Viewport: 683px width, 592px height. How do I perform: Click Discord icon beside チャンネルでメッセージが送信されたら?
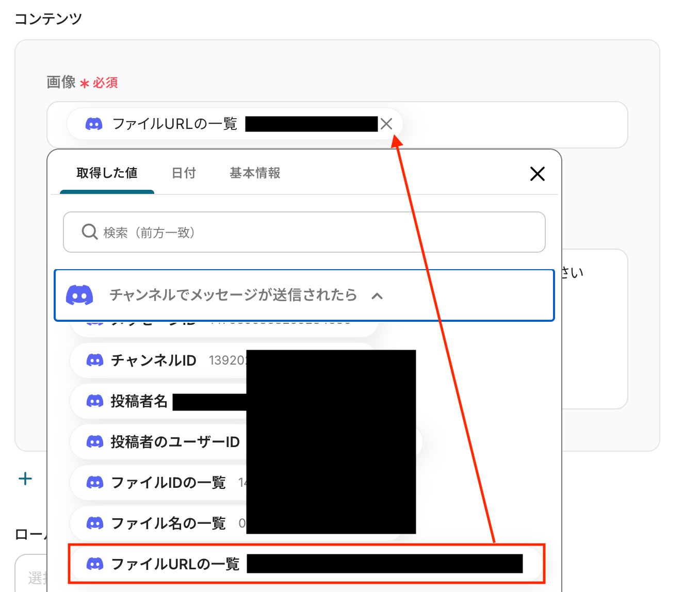(79, 295)
